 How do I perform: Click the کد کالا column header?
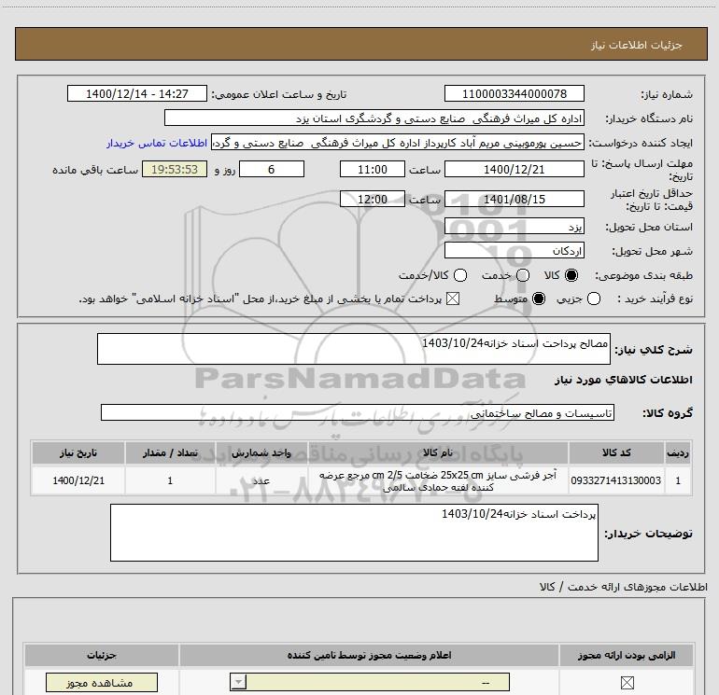pyautogui.click(x=616, y=453)
